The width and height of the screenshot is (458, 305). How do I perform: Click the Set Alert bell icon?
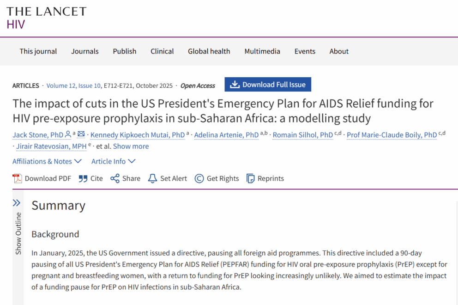[x=152, y=178]
